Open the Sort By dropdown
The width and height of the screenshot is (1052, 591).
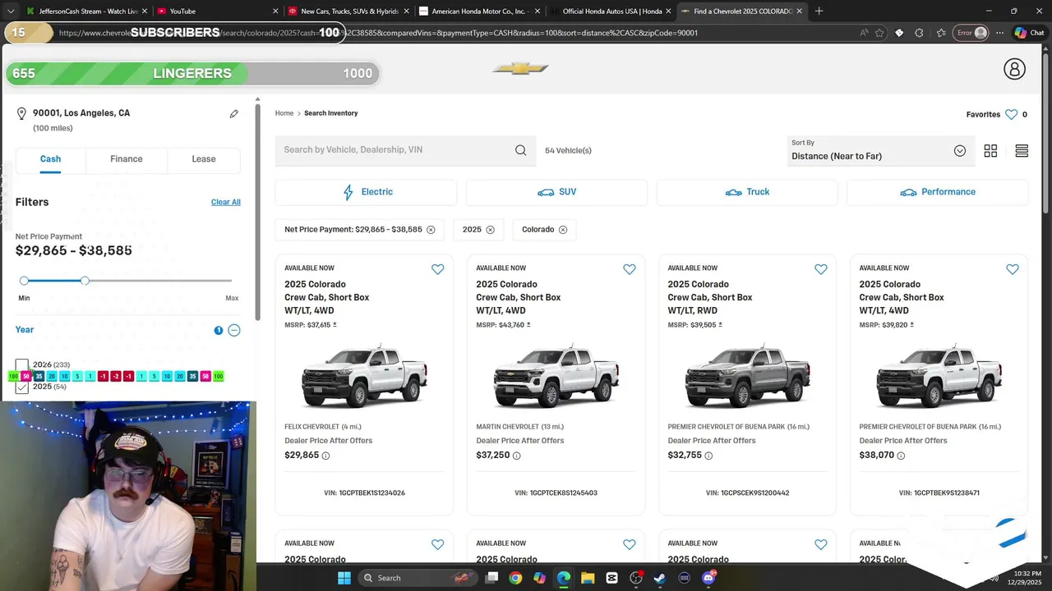click(881, 151)
